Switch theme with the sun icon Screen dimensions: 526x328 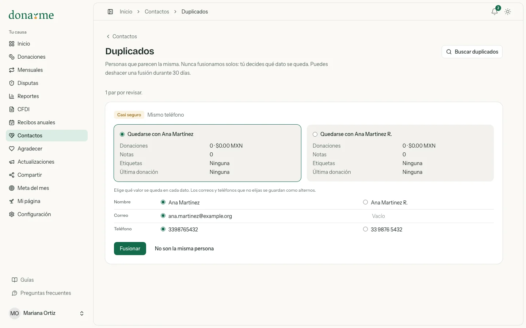(x=508, y=12)
